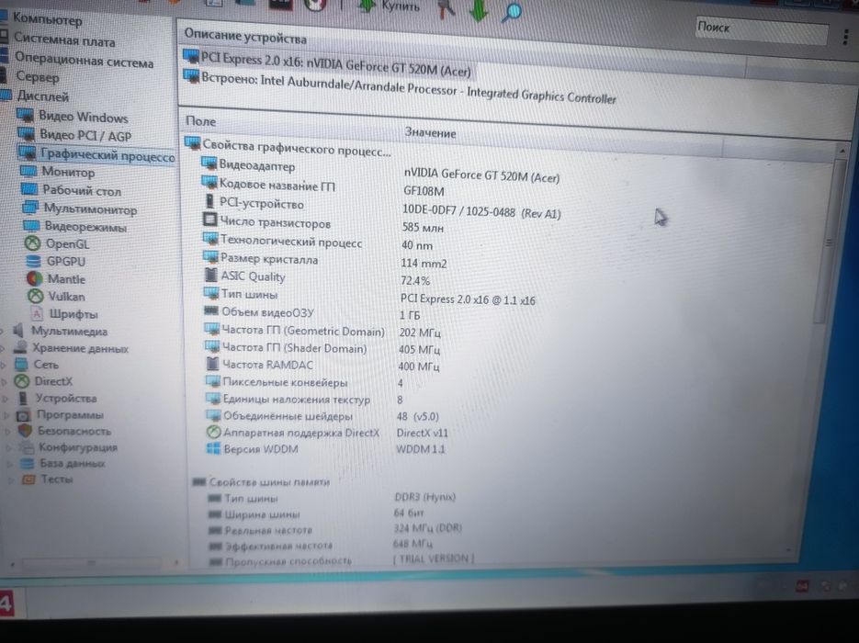
Task: Click the Свойства шины памяти group header
Action: 261,481
